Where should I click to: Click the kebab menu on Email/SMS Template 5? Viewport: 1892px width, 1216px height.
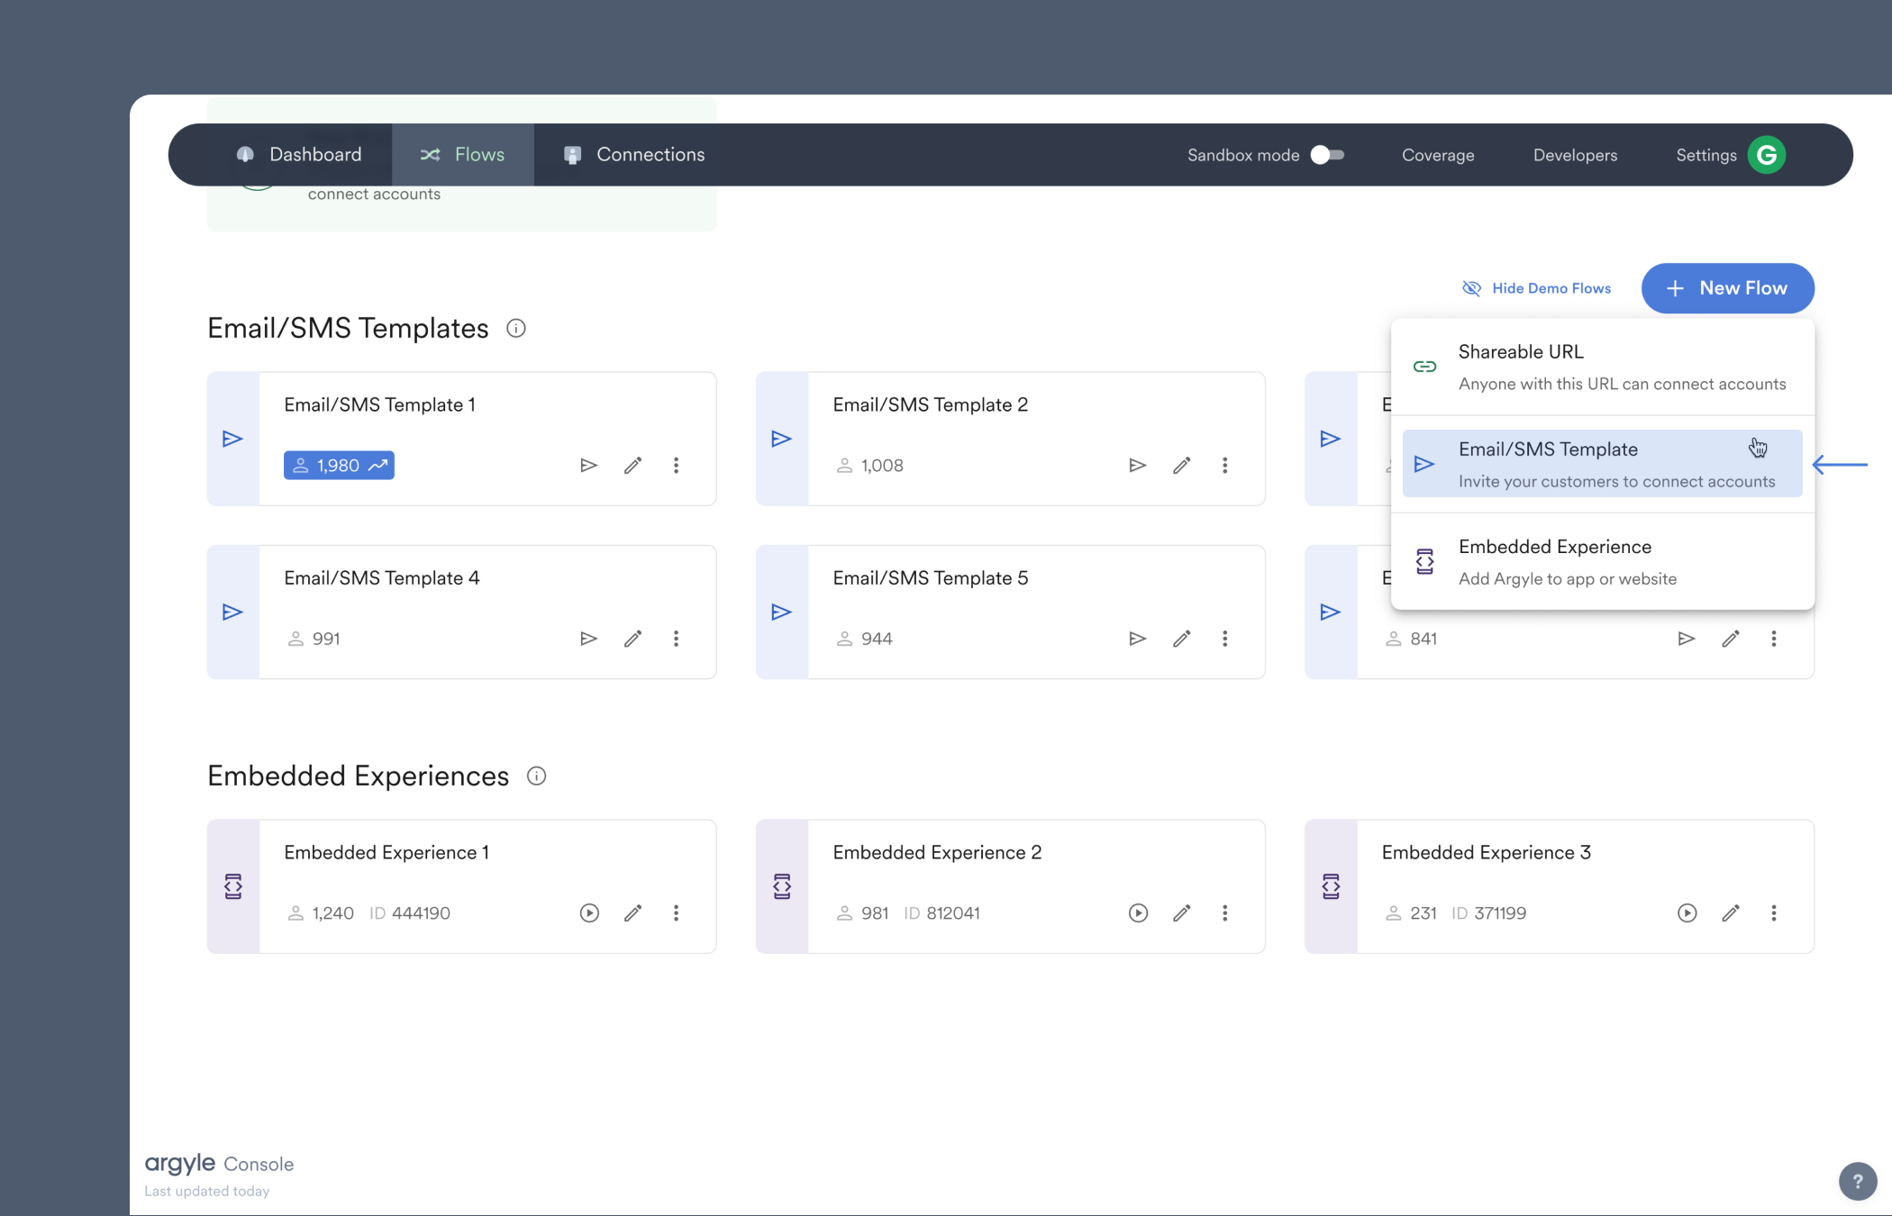coord(1225,639)
